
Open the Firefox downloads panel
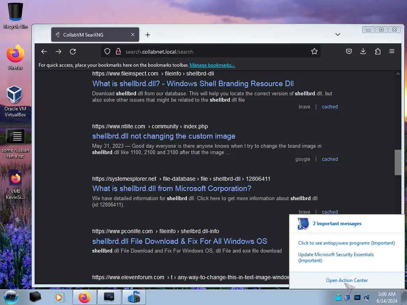(x=363, y=51)
